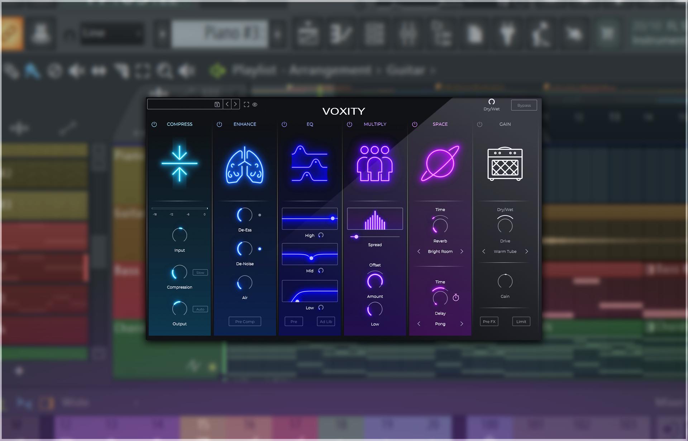Toggle the MULTIPLY module power button
Viewport: 688px width, 441px height.
(x=349, y=124)
